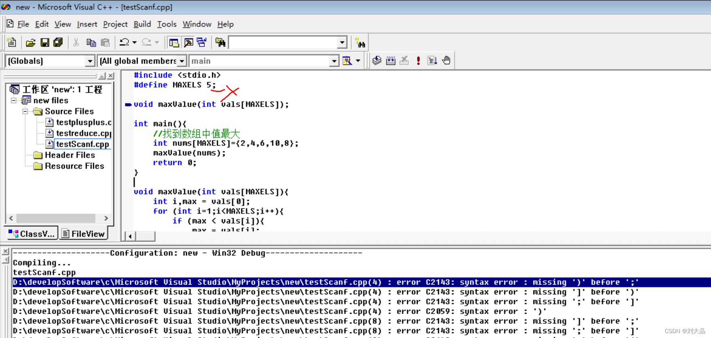Select the Header Files folder
711x338 pixels.
(x=70, y=155)
